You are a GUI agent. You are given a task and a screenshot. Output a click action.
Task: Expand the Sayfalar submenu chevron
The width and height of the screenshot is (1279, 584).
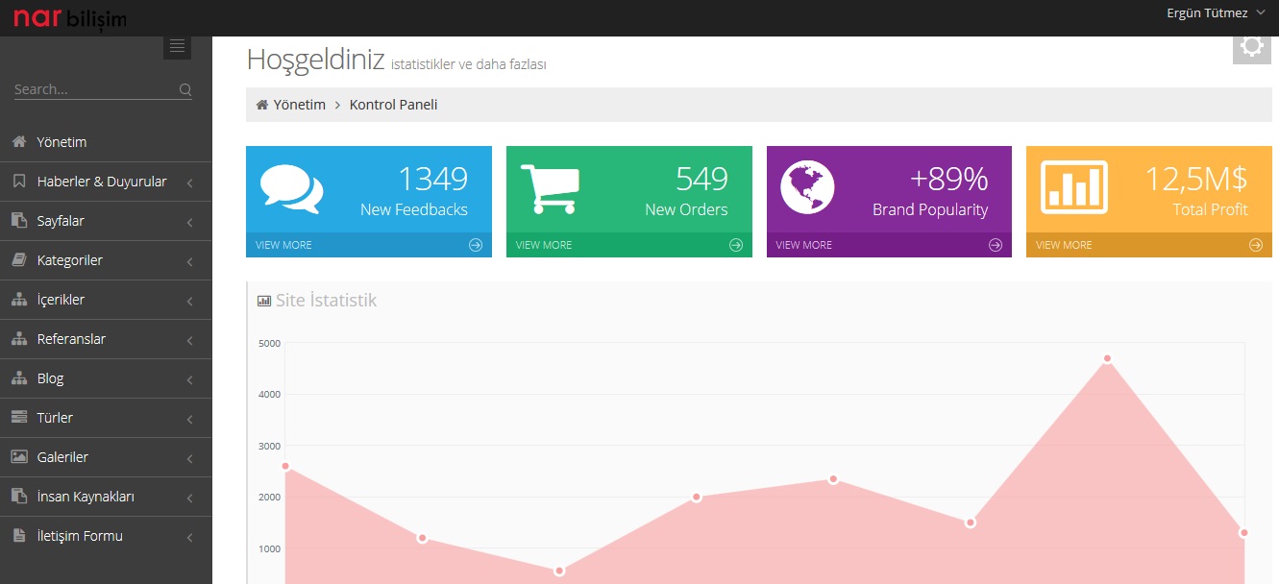tap(190, 222)
